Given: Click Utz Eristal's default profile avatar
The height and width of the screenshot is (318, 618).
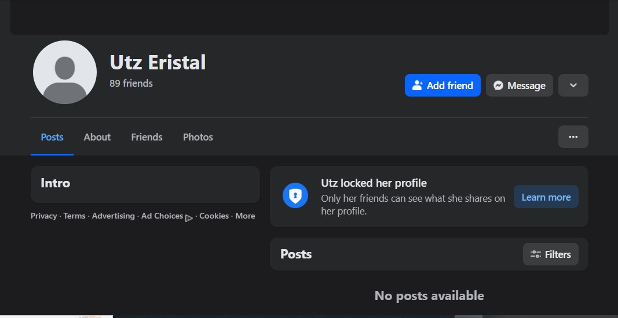Looking at the screenshot, I should (x=65, y=72).
